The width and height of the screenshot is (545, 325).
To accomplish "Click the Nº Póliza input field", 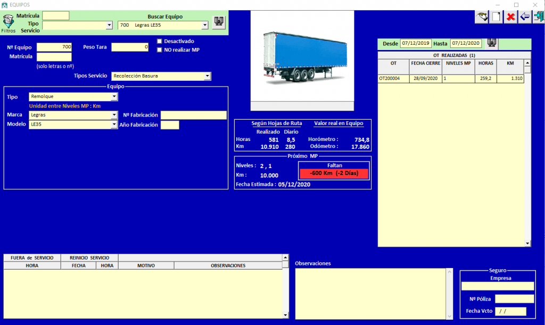I will [514, 298].
